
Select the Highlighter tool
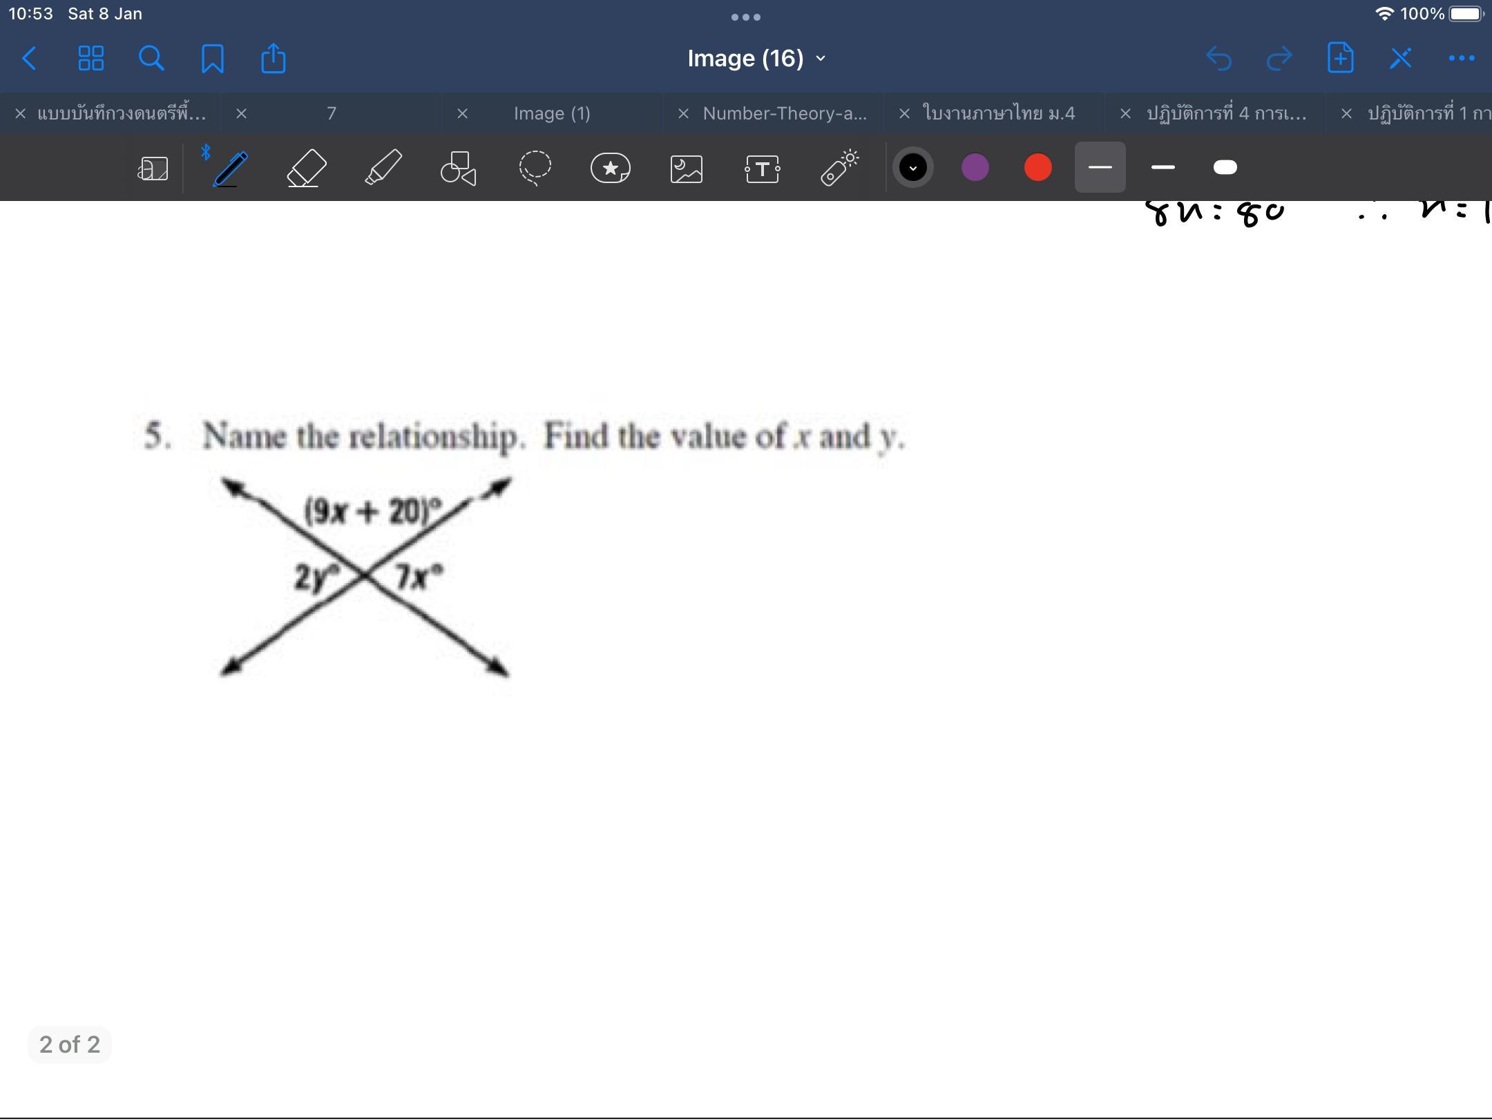(x=383, y=168)
